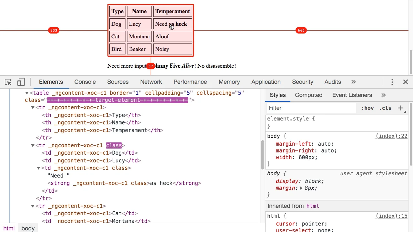Open the DevTools three-dot customize menu
This screenshot has width=413, height=232.
pos(392,82)
